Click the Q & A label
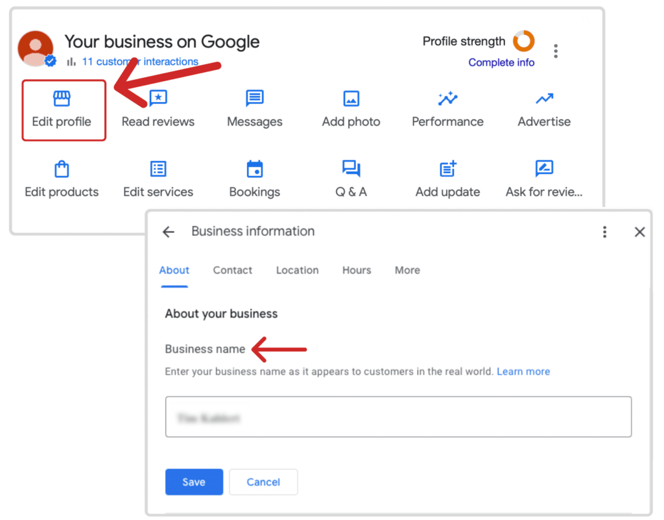 (351, 192)
